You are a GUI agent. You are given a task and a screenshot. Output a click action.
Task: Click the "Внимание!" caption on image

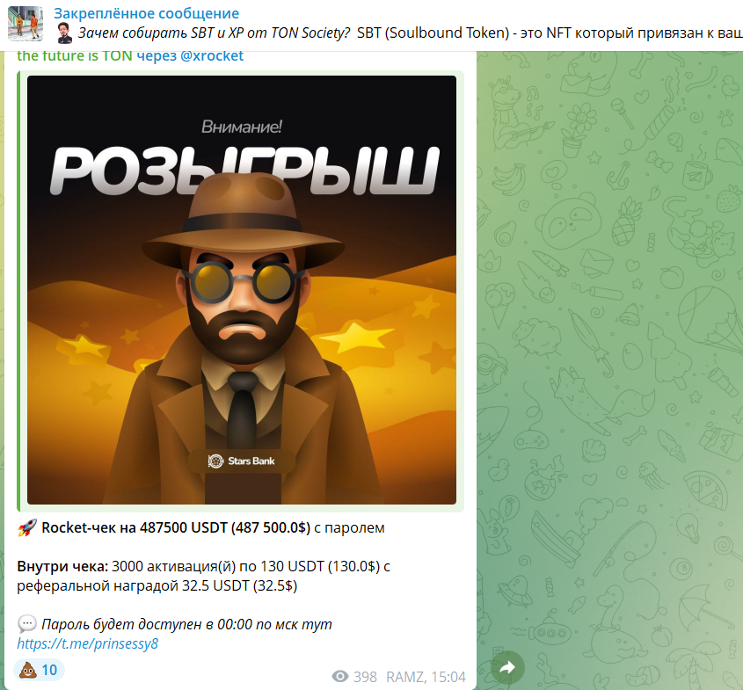click(242, 127)
